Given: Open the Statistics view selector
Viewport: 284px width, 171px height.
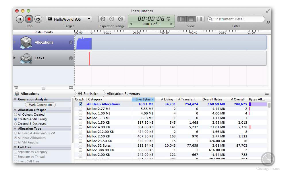Looking at the screenshot, I should click(x=88, y=94).
